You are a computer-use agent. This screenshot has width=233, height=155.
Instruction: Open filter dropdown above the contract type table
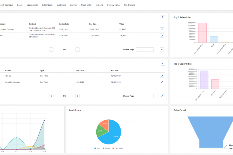pyautogui.click(x=163, y=64)
